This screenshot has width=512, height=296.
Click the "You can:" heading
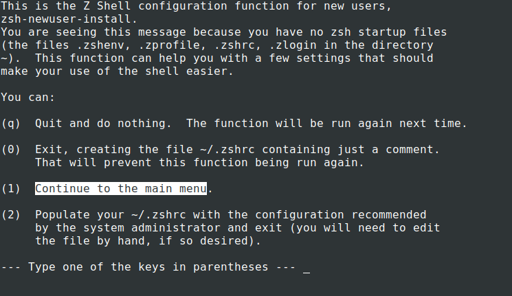point(25,98)
